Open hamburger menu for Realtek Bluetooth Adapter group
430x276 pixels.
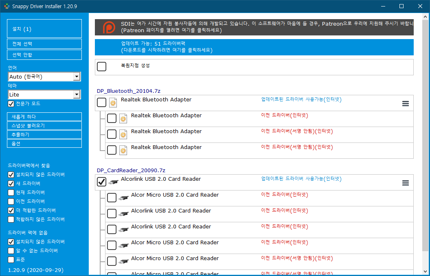(405, 103)
